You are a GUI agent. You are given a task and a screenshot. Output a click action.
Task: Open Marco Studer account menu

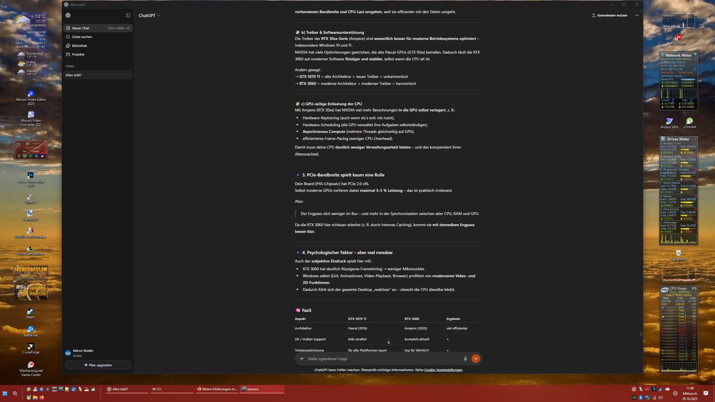(83, 353)
